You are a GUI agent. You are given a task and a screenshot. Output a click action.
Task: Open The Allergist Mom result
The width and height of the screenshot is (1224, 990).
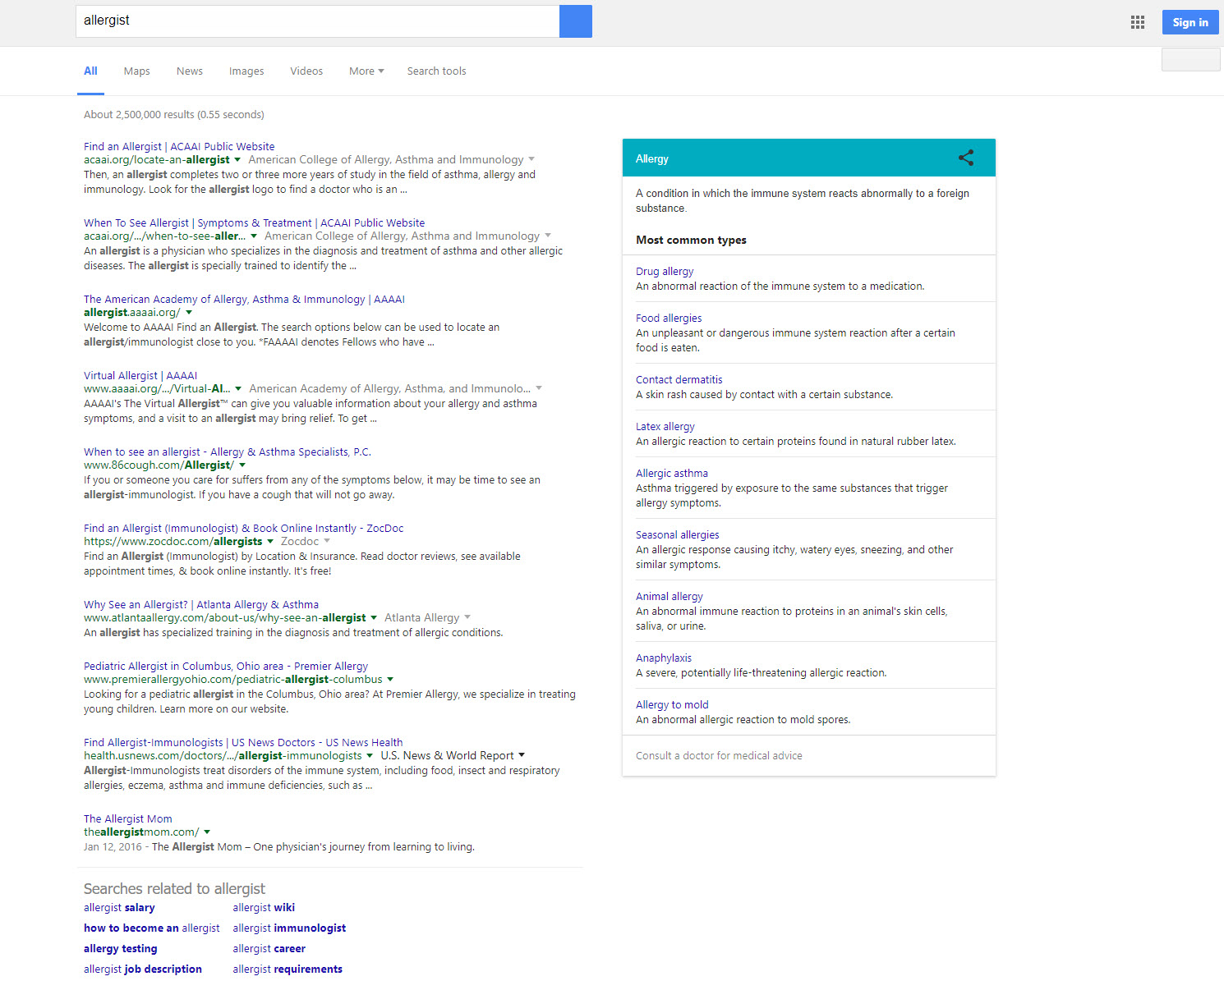(x=127, y=819)
